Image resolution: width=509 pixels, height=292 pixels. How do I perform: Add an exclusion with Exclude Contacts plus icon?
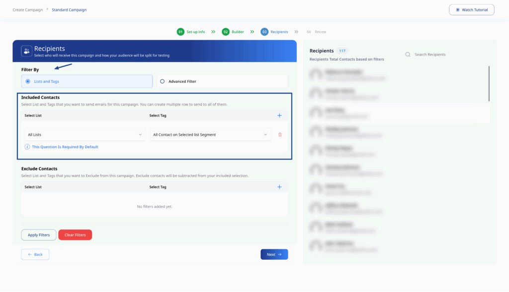279,187
